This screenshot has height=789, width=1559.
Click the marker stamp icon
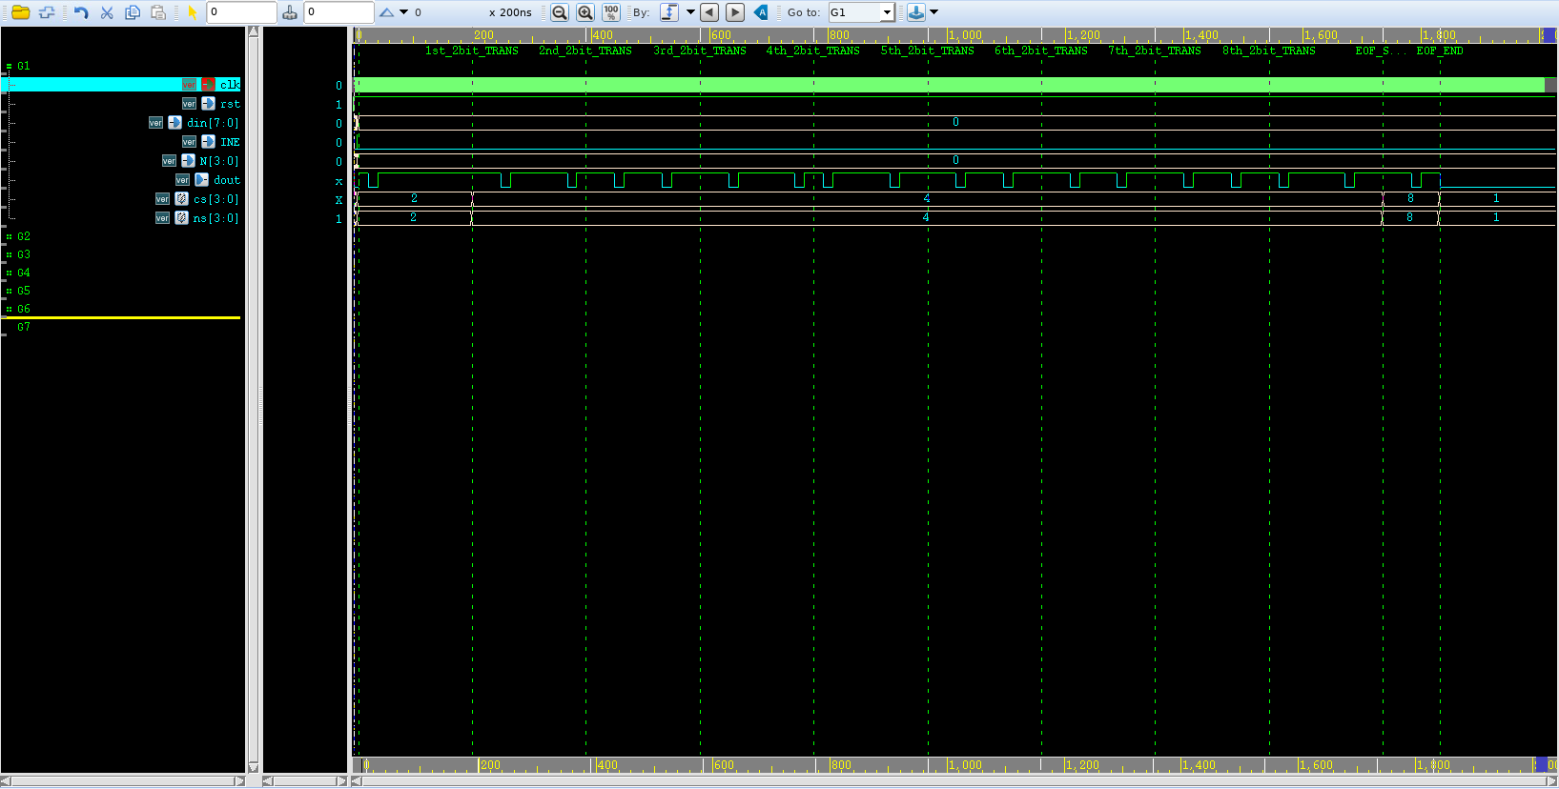290,12
